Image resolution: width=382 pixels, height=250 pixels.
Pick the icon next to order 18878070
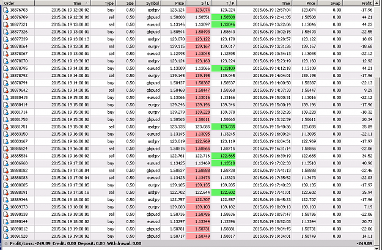[6, 61]
